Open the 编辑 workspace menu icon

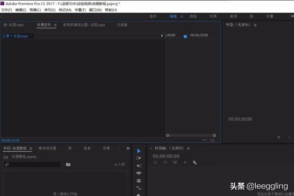tap(182, 17)
